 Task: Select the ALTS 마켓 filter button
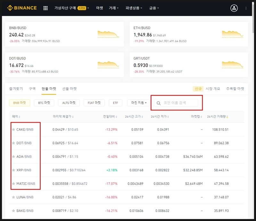click(x=69, y=103)
